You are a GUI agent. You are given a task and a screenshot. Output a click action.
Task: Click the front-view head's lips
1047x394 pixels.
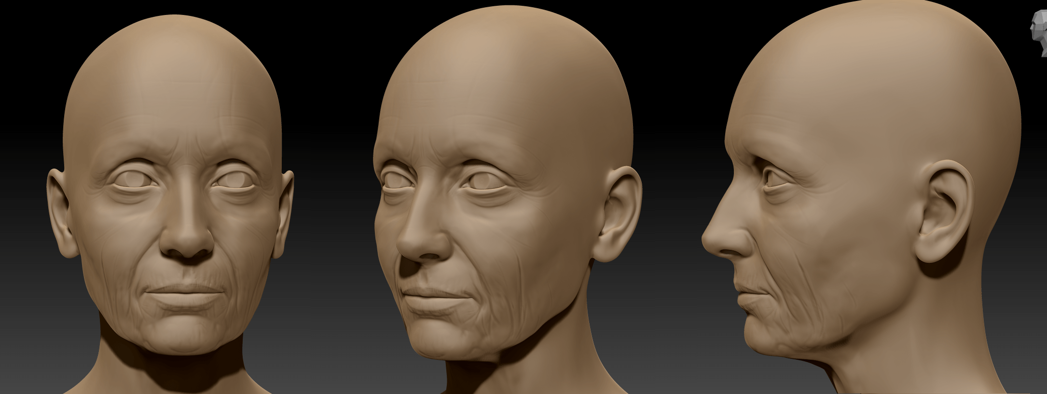[185, 295]
